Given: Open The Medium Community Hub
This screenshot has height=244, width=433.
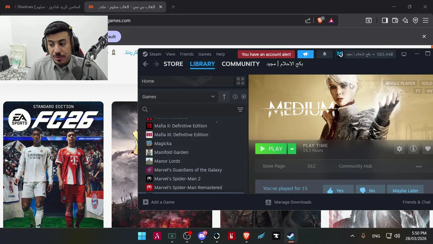Looking at the screenshot, I should (355, 166).
